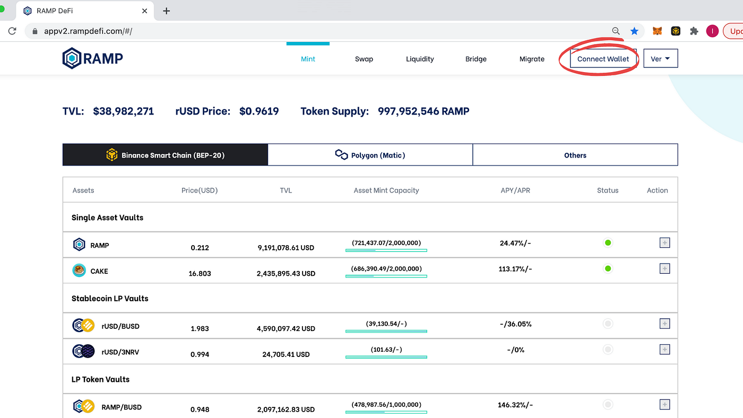Click the grey status dot in the rUSD/BUSD row
This screenshot has height=418, width=743.
click(608, 324)
